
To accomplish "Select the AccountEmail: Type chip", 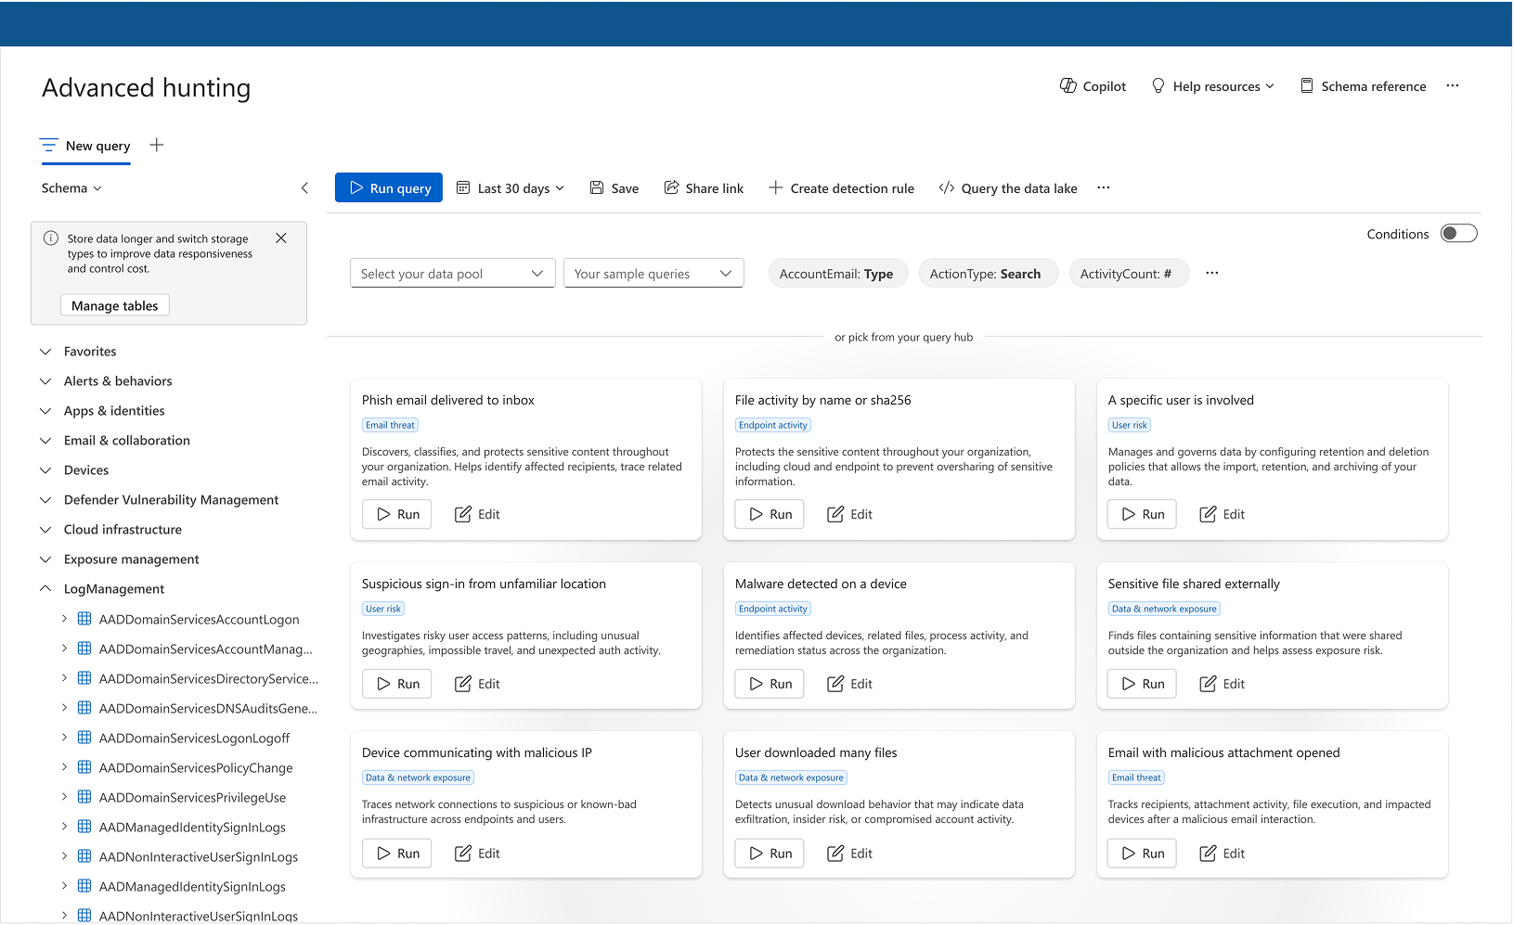I will (x=837, y=274).
